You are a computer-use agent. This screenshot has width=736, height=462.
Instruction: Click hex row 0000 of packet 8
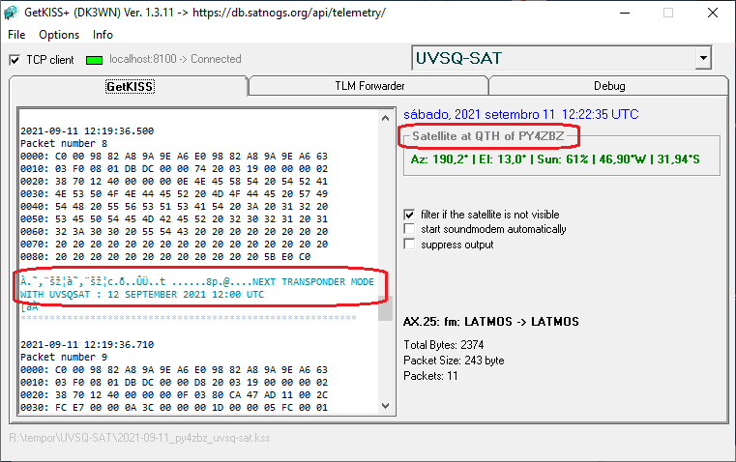(x=174, y=157)
